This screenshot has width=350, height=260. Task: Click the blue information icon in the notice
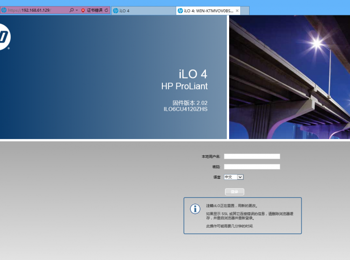tap(195, 209)
